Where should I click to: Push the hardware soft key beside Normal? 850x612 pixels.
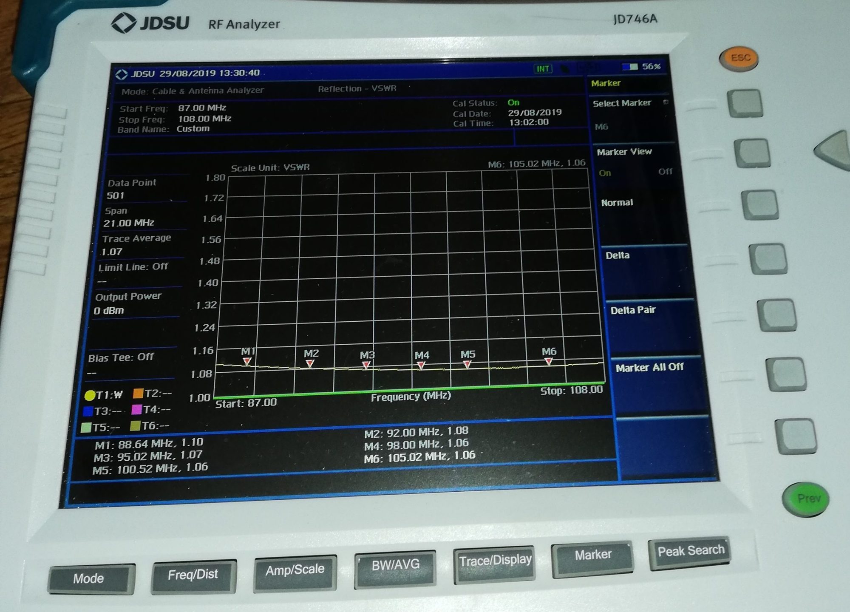(760, 205)
